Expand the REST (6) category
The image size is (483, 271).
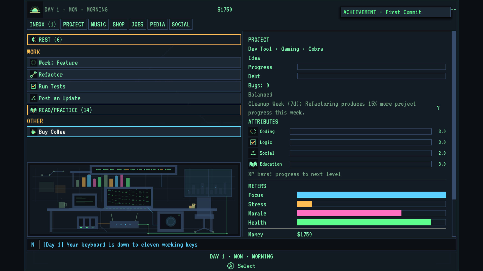134,40
